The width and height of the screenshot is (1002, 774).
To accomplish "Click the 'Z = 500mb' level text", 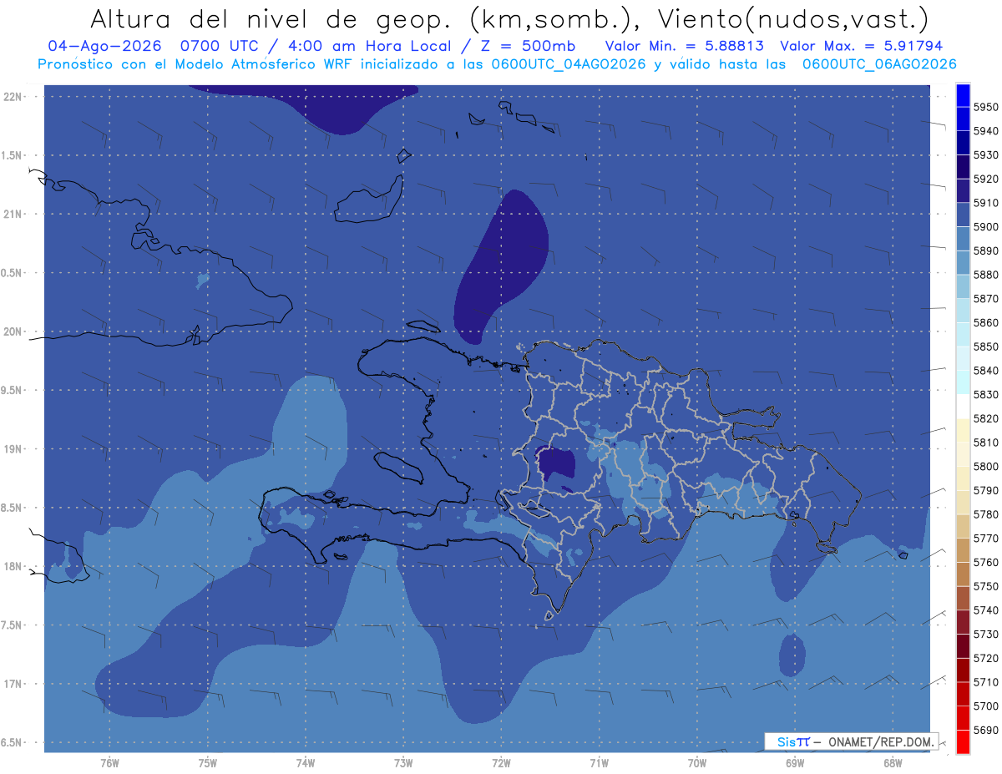I will pos(528,46).
